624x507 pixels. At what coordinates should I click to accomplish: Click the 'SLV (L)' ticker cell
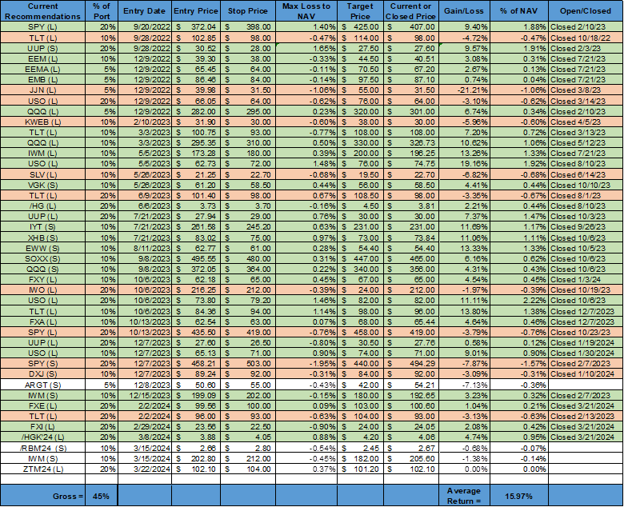pos(42,174)
